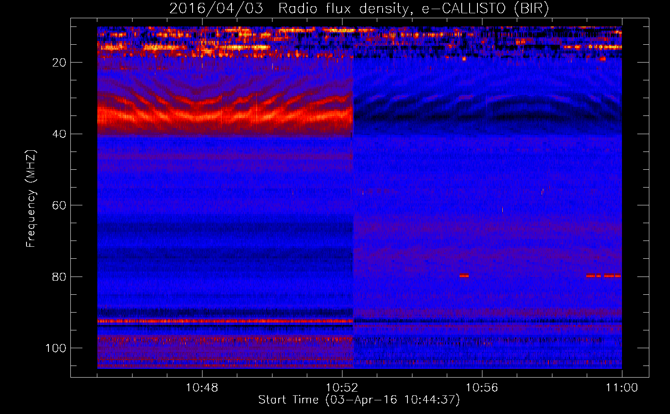
Task: Click the "Frequency (MHZ)" axis label
Action: [x=31, y=198]
